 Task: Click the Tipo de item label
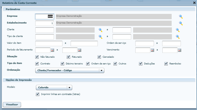click(x=14, y=63)
